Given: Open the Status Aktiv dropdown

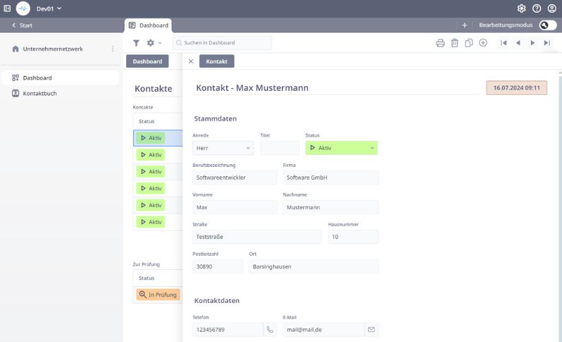Looking at the screenshot, I should click(341, 148).
